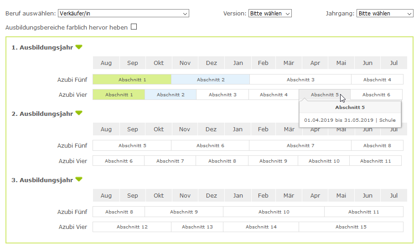This screenshot has height=248, width=419.
Task: Enable Ausbildungsbereiche farblich hervor heben checkbox
Action: pos(134,27)
